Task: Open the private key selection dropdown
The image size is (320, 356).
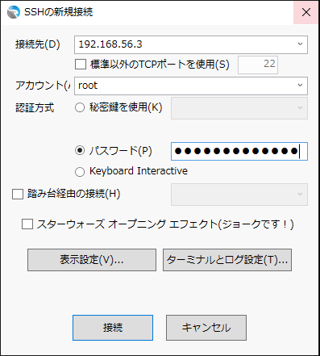Action: (239, 108)
